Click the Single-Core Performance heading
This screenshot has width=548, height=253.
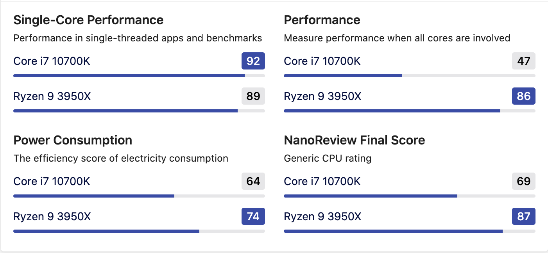tap(88, 20)
